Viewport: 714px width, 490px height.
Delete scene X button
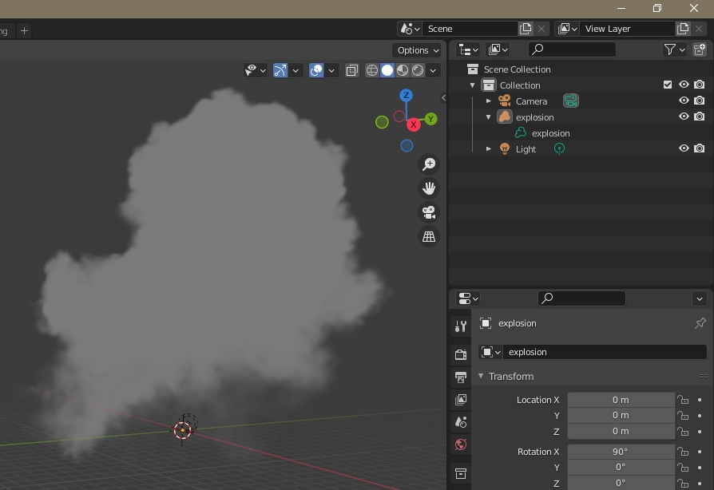coord(541,29)
